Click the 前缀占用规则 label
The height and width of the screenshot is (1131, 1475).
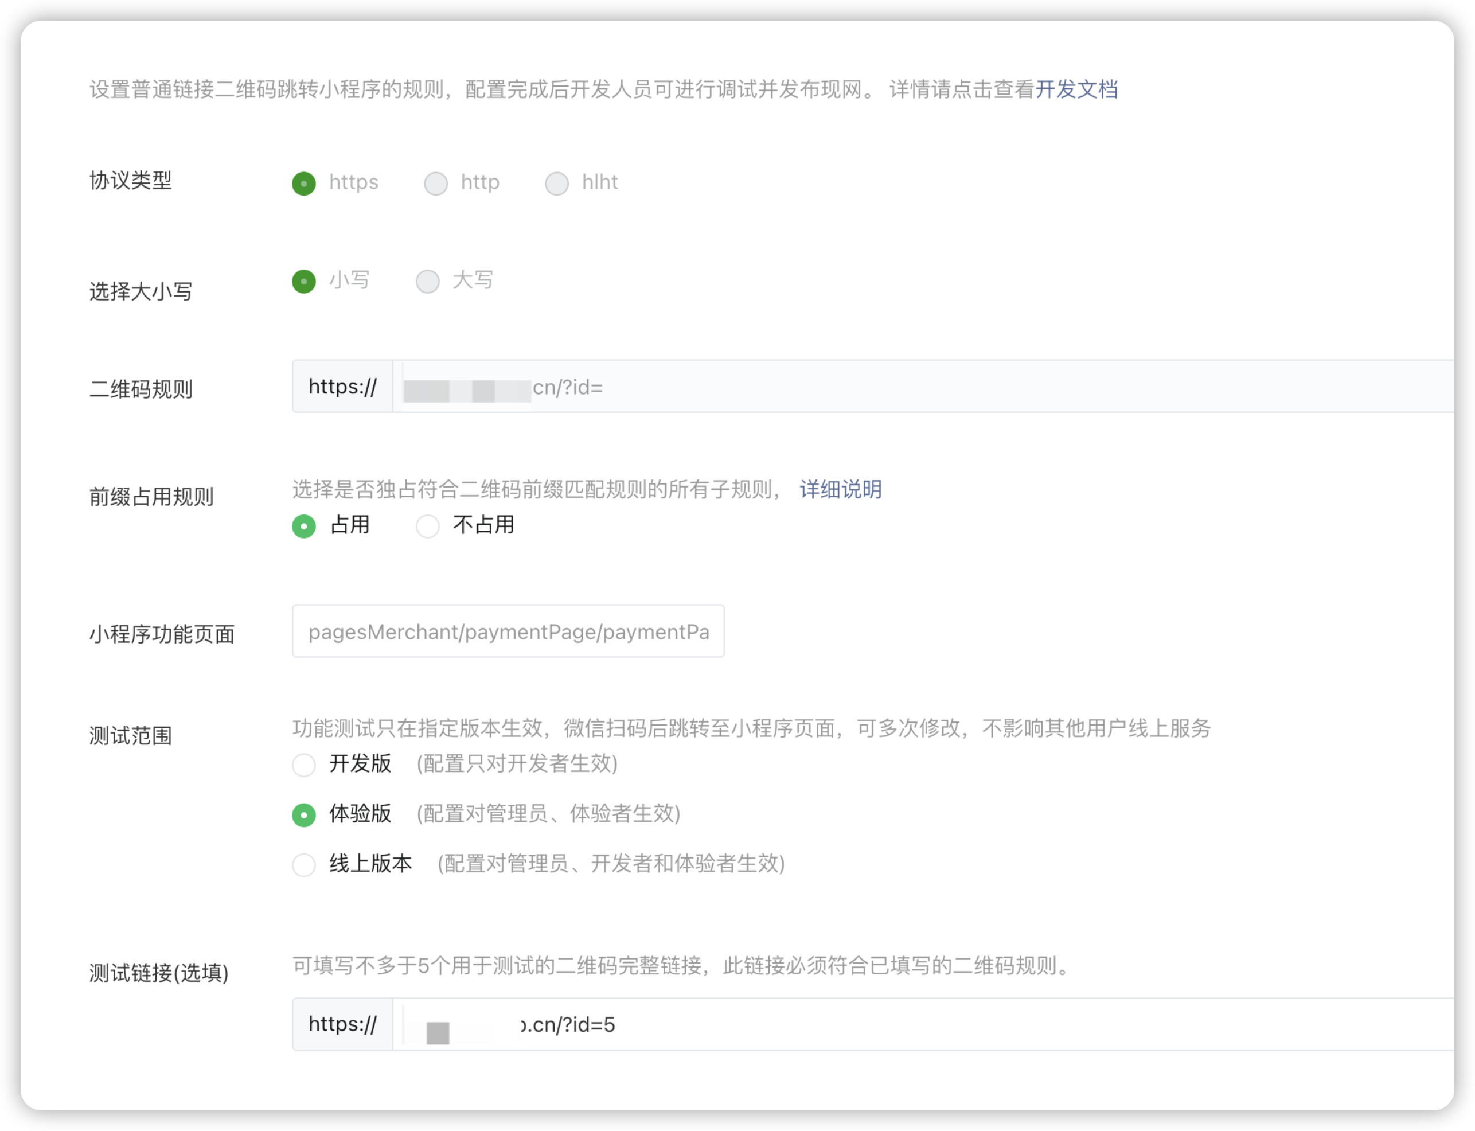pyautogui.click(x=151, y=497)
